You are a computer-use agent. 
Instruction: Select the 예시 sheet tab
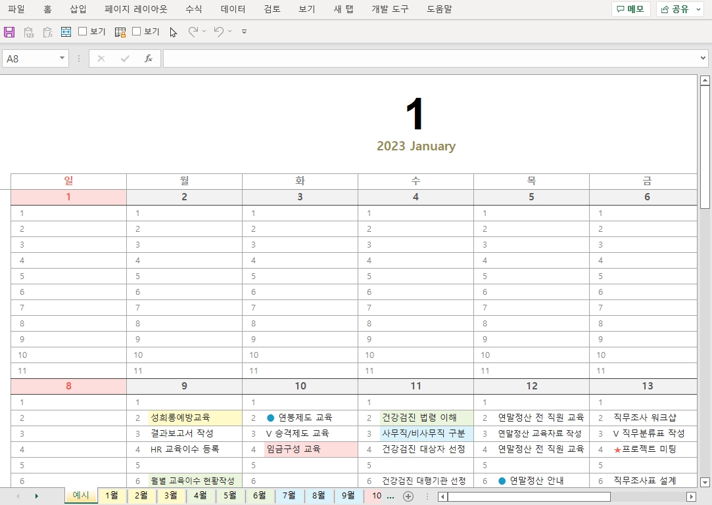[x=81, y=495]
